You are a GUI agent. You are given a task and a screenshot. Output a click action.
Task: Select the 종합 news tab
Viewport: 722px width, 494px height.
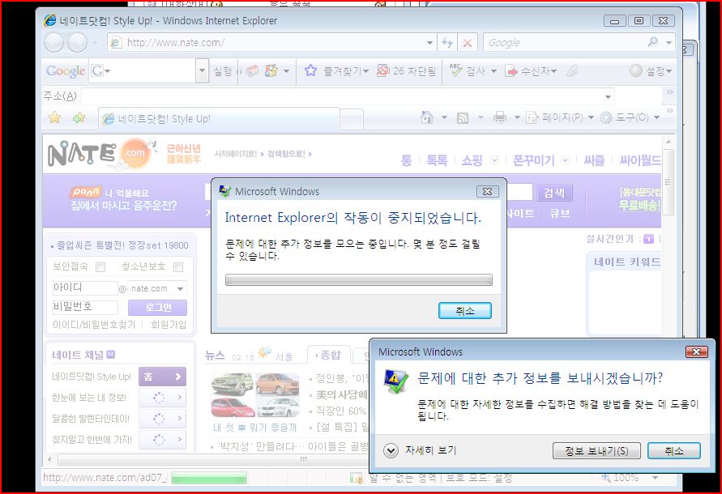(x=329, y=355)
